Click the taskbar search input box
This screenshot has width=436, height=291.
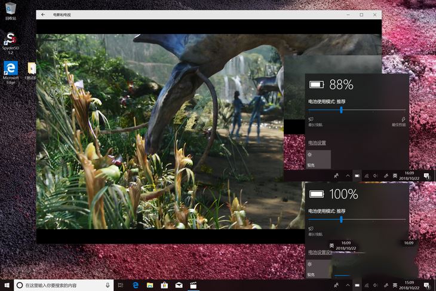click(64, 285)
